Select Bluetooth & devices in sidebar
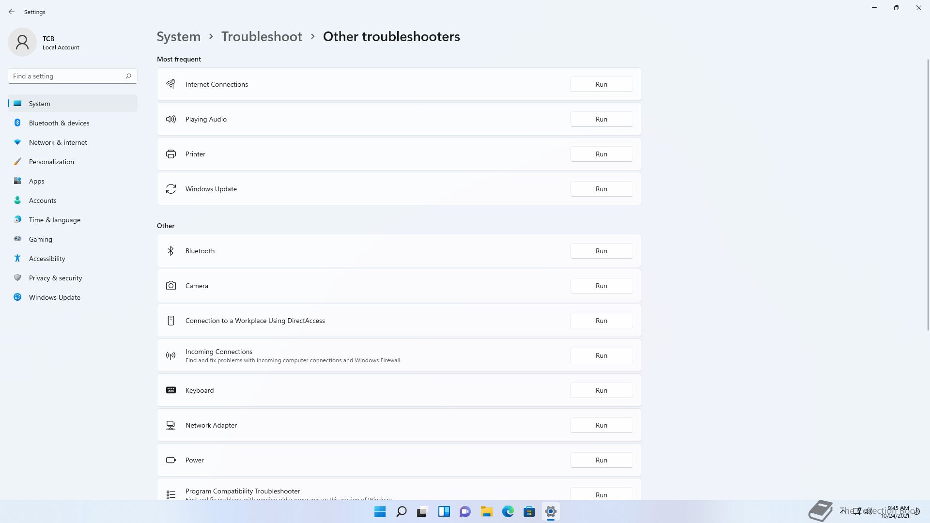Viewport: 930px width, 523px height. tap(59, 123)
